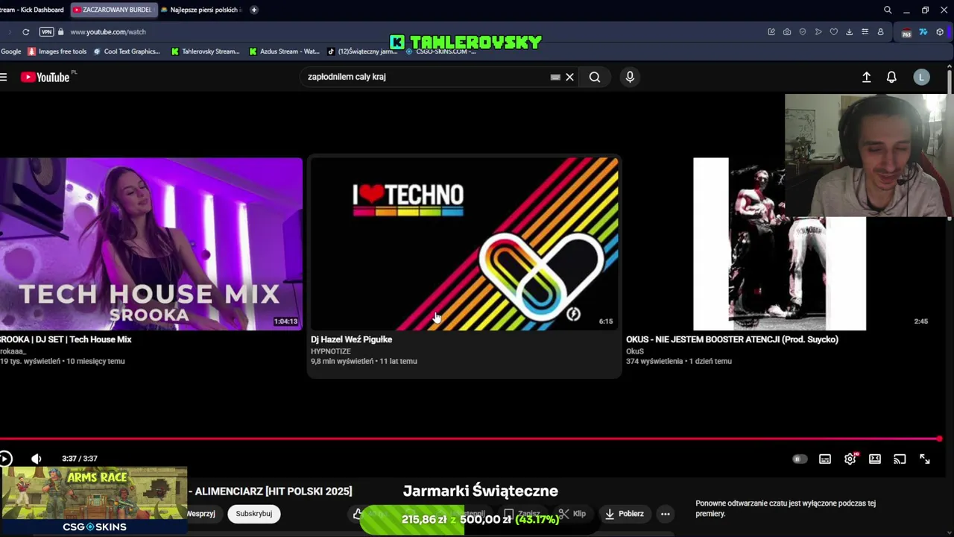Open browser profile icon in toolbar
954x537 pixels.
880,32
